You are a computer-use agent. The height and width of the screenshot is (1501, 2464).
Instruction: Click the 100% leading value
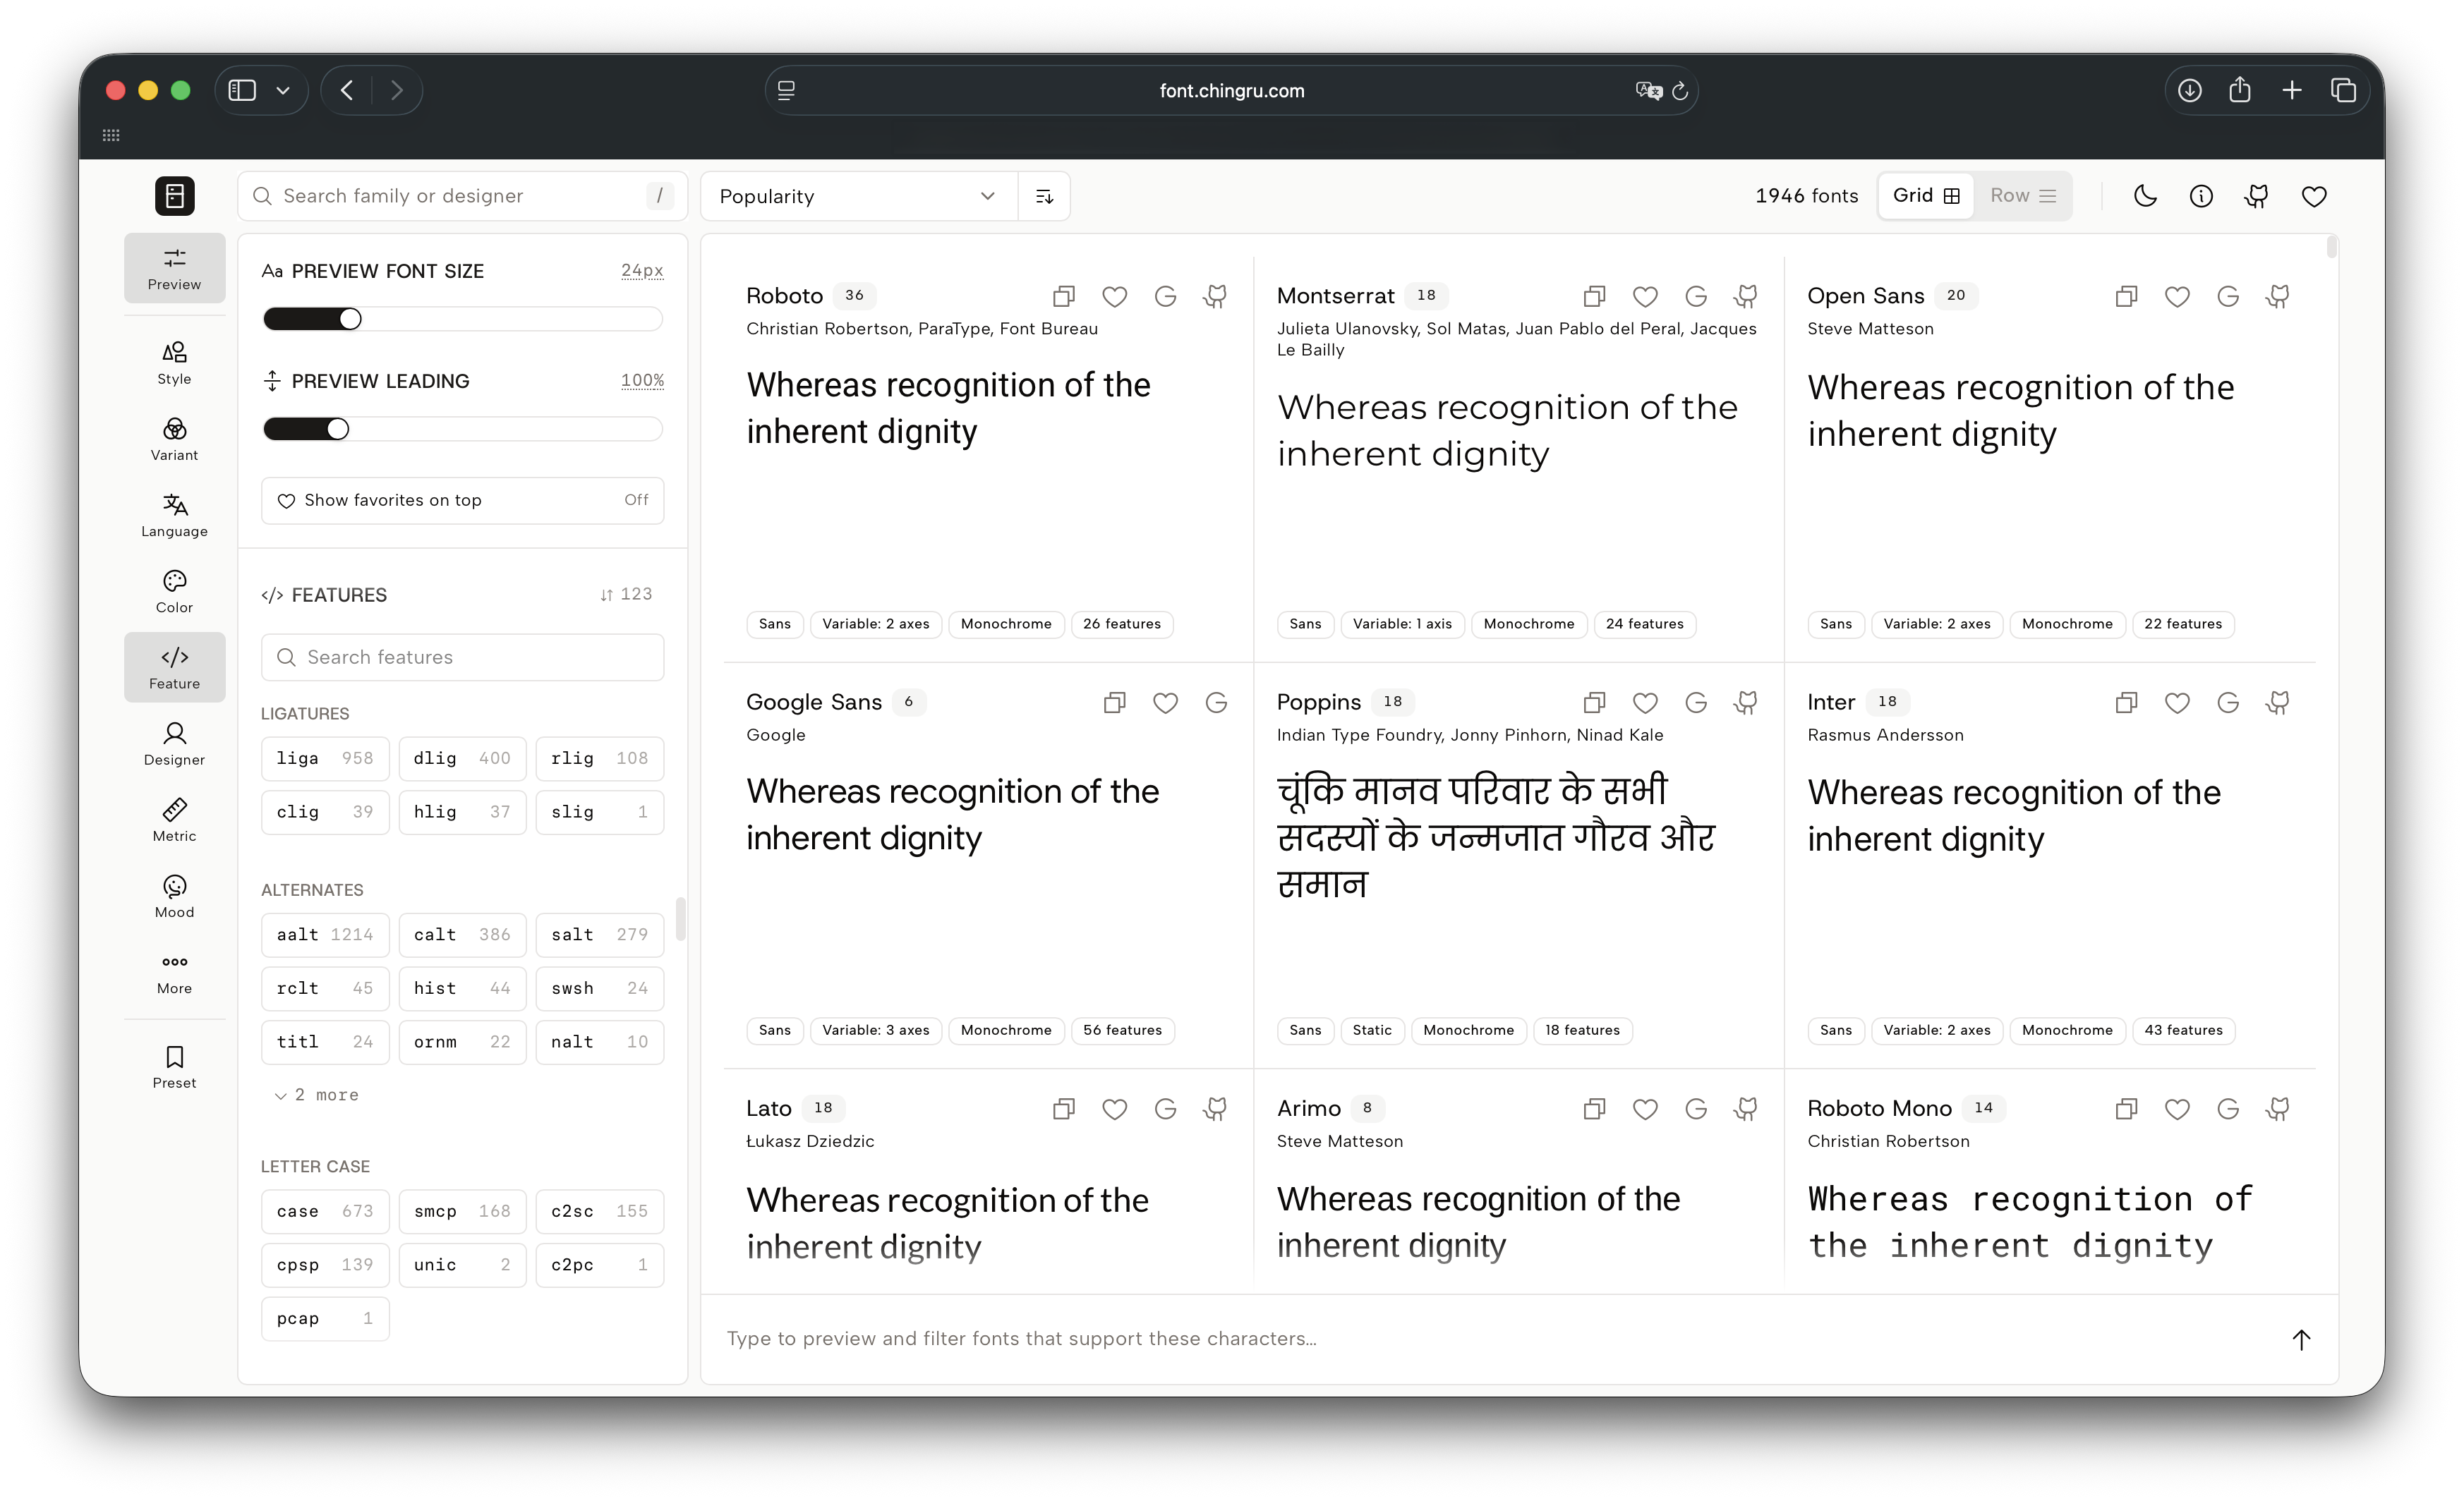pos(642,381)
